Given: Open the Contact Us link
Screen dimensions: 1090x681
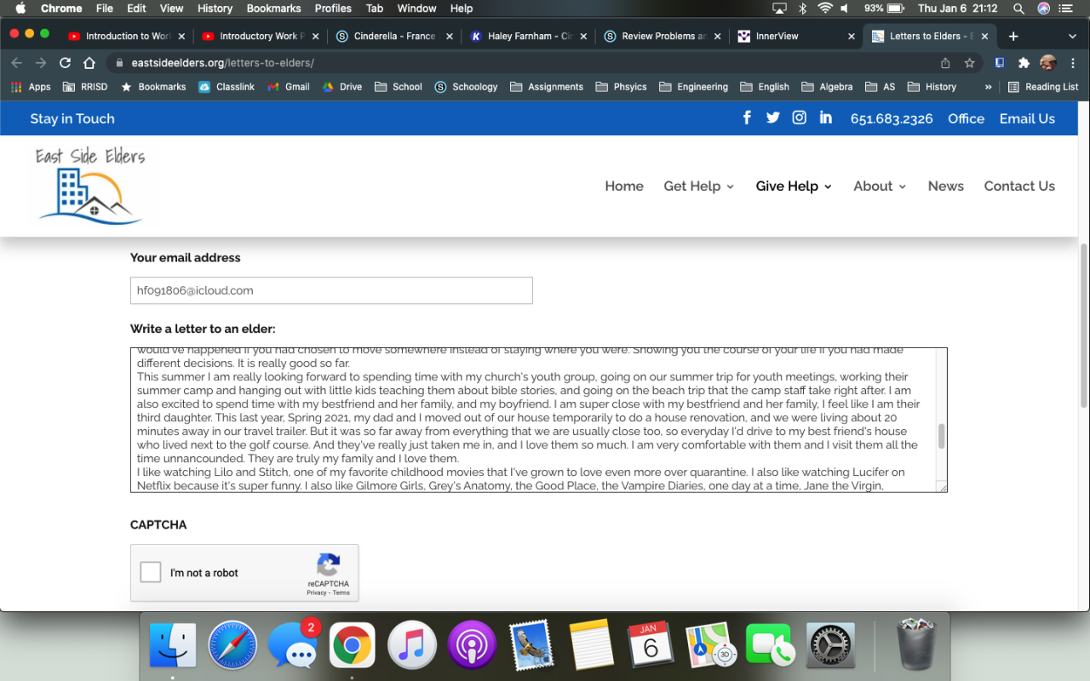Looking at the screenshot, I should click(x=1019, y=186).
